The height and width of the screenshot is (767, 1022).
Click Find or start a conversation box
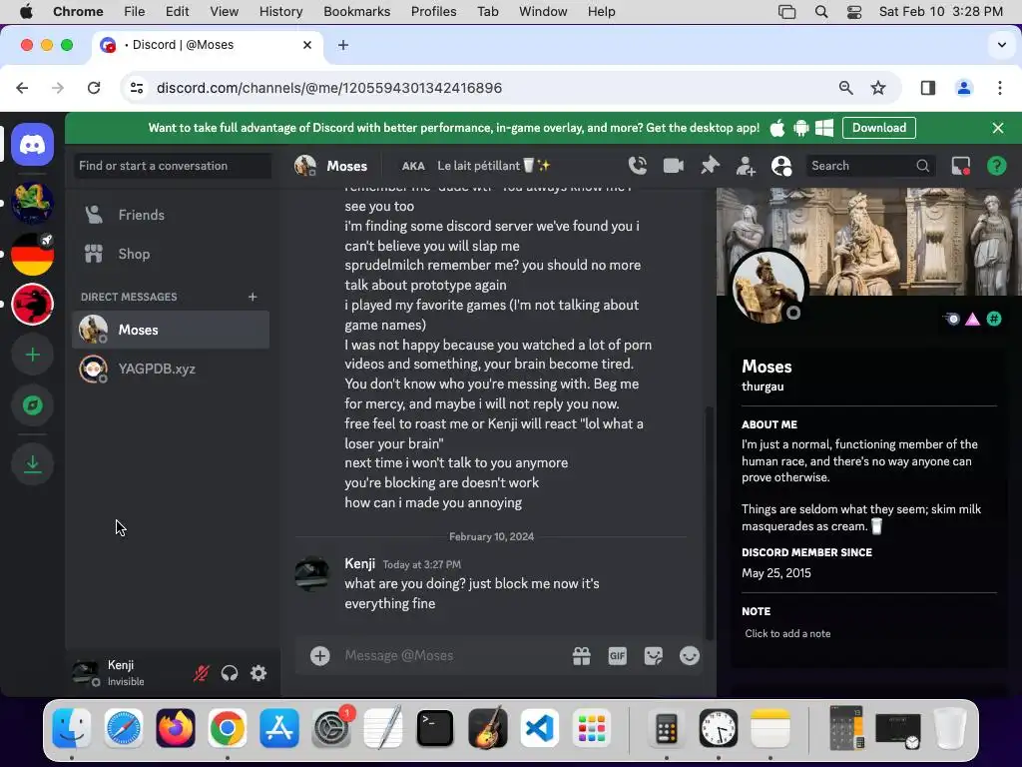(x=172, y=166)
